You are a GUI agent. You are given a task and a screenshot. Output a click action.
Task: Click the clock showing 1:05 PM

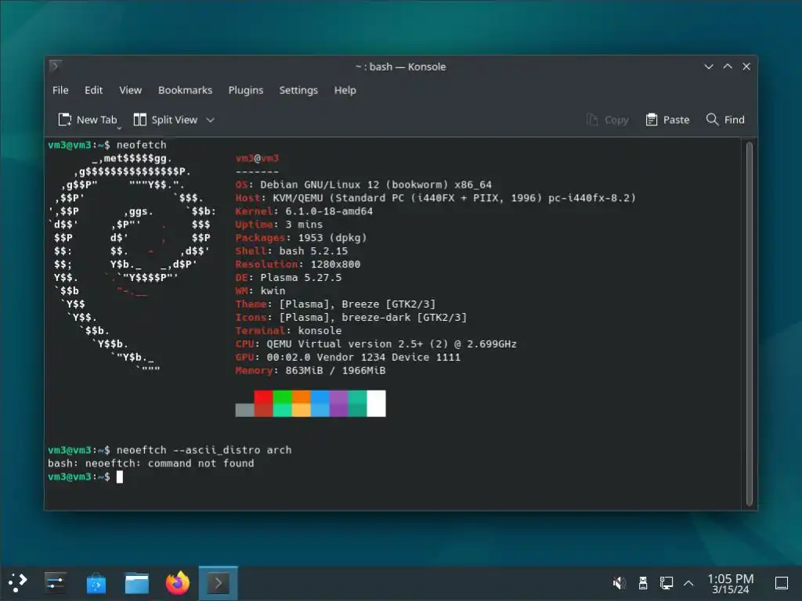tap(731, 584)
